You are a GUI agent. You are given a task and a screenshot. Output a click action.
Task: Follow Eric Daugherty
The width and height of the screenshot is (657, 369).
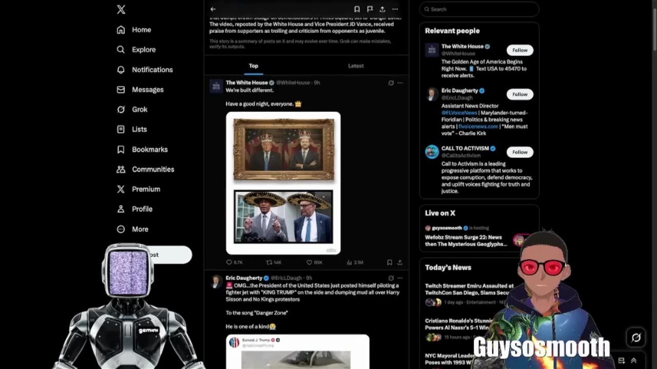click(x=519, y=94)
